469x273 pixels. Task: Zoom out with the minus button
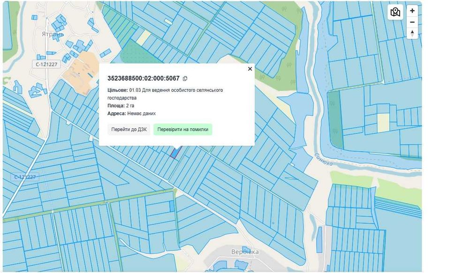pos(412,22)
